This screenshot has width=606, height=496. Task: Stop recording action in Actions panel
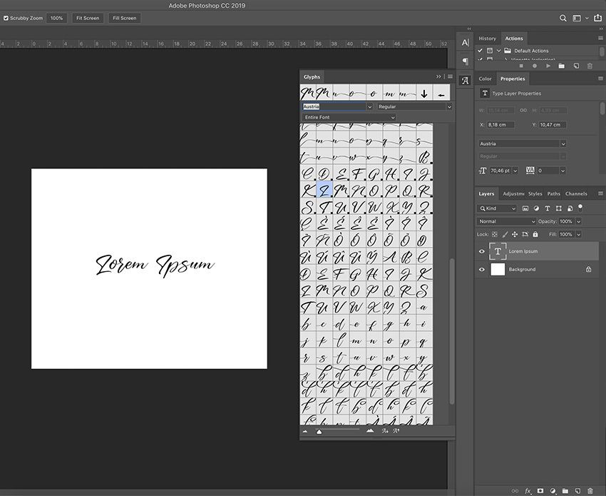(521, 66)
